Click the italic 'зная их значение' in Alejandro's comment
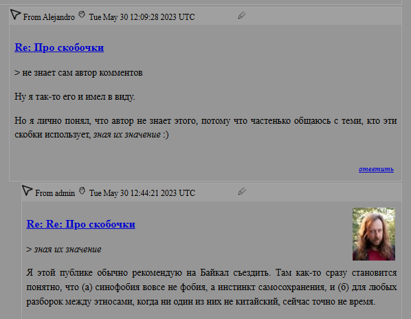The width and height of the screenshot is (411, 319). [x=127, y=135]
